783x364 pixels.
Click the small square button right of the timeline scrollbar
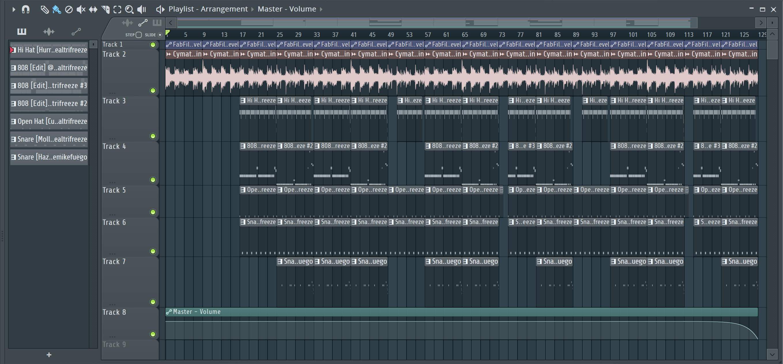(772, 23)
